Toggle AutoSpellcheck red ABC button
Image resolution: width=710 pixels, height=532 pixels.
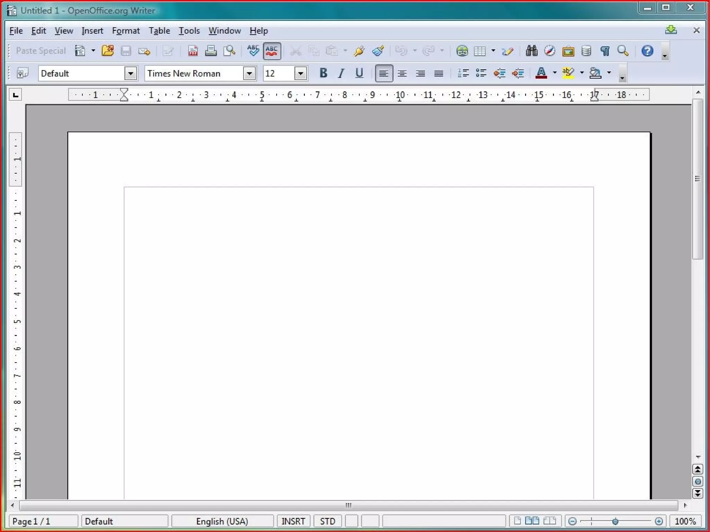(x=272, y=51)
